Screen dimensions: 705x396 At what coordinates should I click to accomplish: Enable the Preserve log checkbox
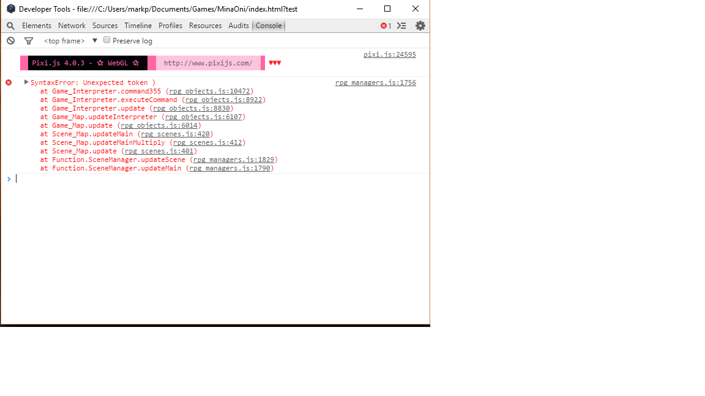[106, 40]
